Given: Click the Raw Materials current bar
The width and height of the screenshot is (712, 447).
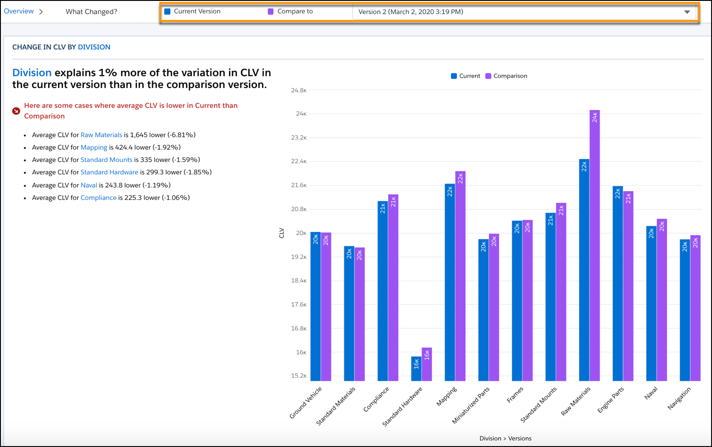Looking at the screenshot, I should pos(584,270).
